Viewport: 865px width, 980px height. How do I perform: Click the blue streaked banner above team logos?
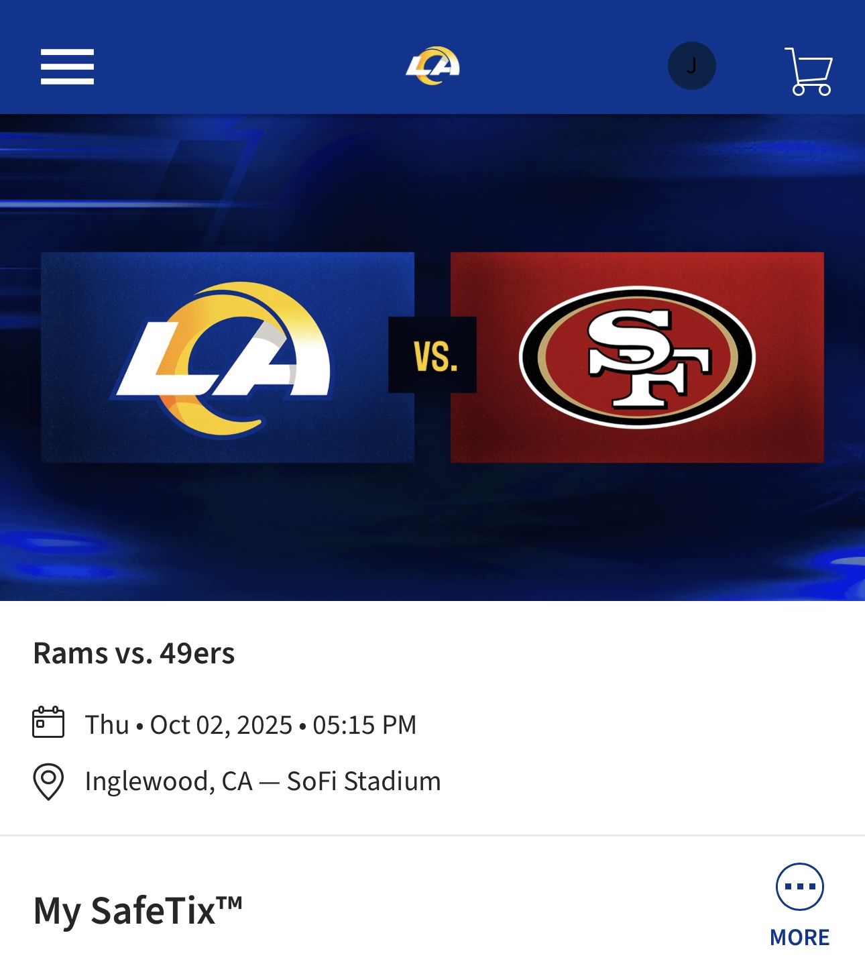click(x=432, y=181)
